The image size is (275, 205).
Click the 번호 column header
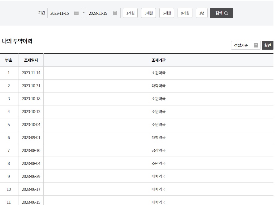pyautogui.click(x=9, y=60)
